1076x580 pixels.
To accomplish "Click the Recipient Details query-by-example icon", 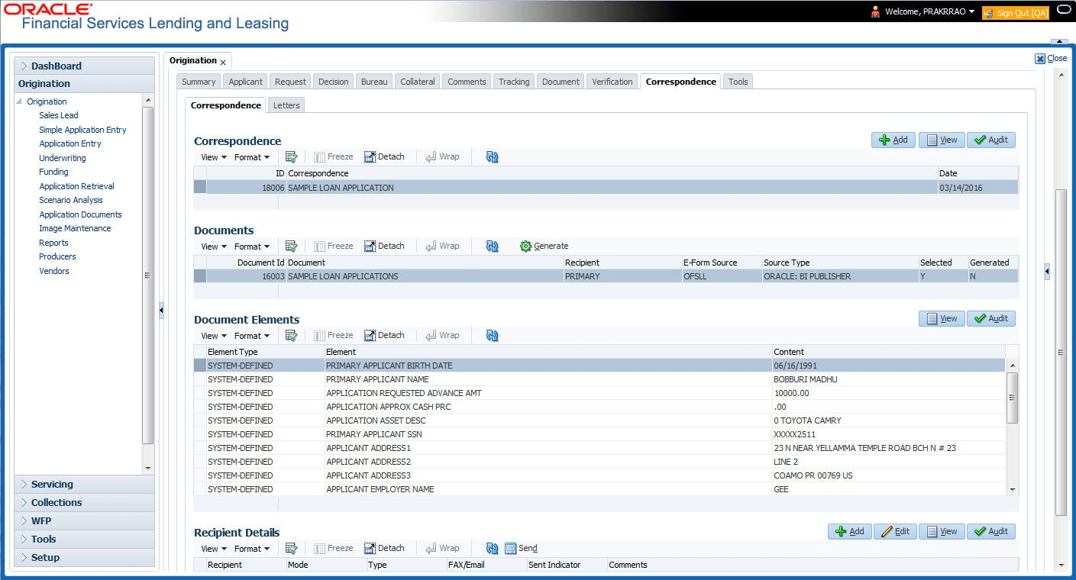I will pyautogui.click(x=291, y=548).
